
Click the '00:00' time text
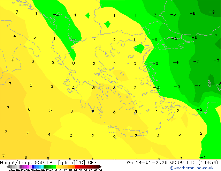[177, 163]
